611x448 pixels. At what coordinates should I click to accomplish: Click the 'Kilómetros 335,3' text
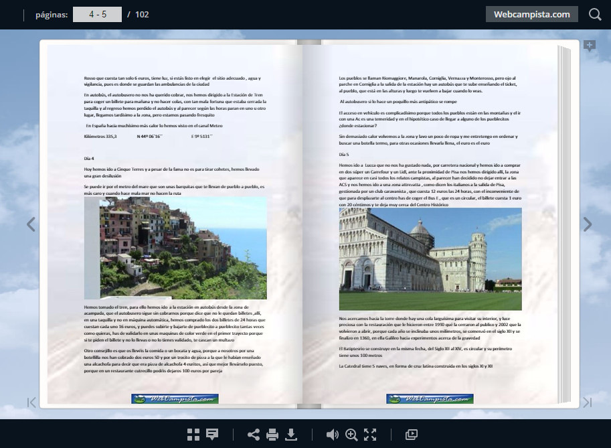(x=100, y=137)
